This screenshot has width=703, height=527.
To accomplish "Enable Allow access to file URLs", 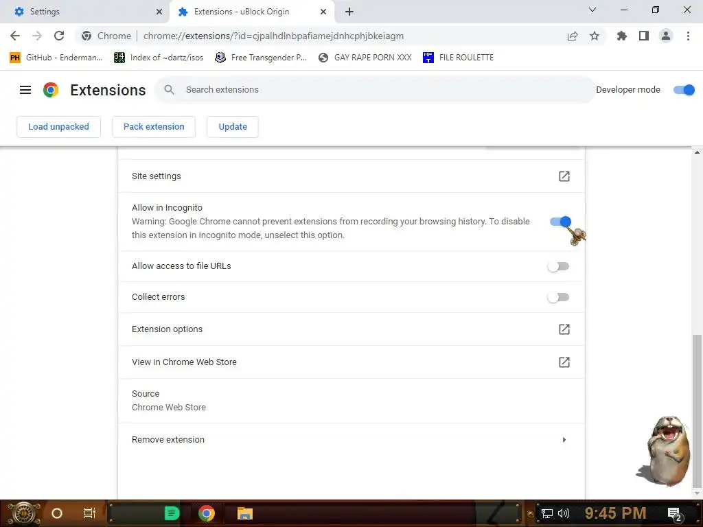I will [x=558, y=267].
